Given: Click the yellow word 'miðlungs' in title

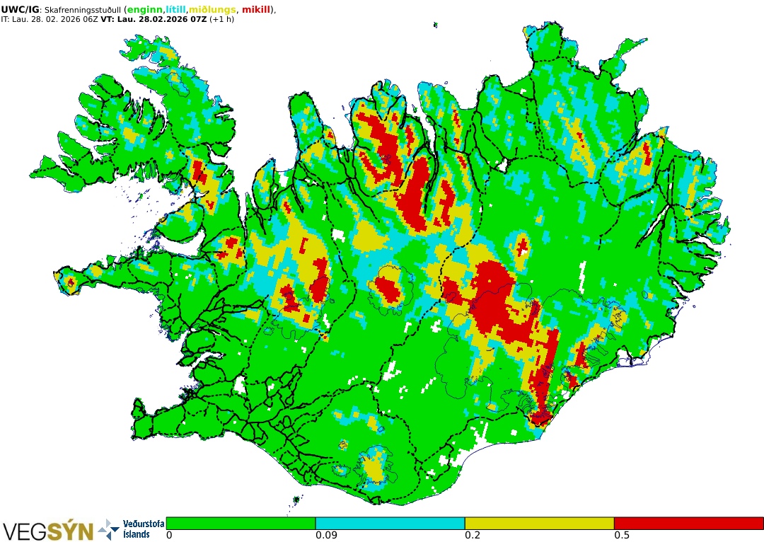Looking at the screenshot, I should [212, 10].
